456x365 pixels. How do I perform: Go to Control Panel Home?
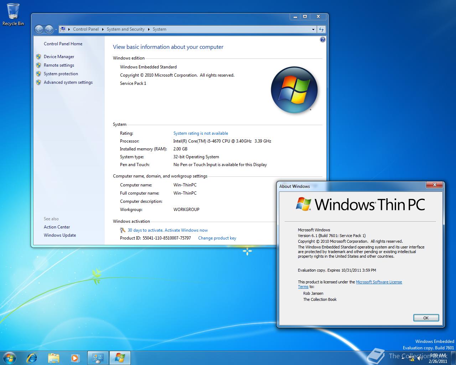click(63, 44)
